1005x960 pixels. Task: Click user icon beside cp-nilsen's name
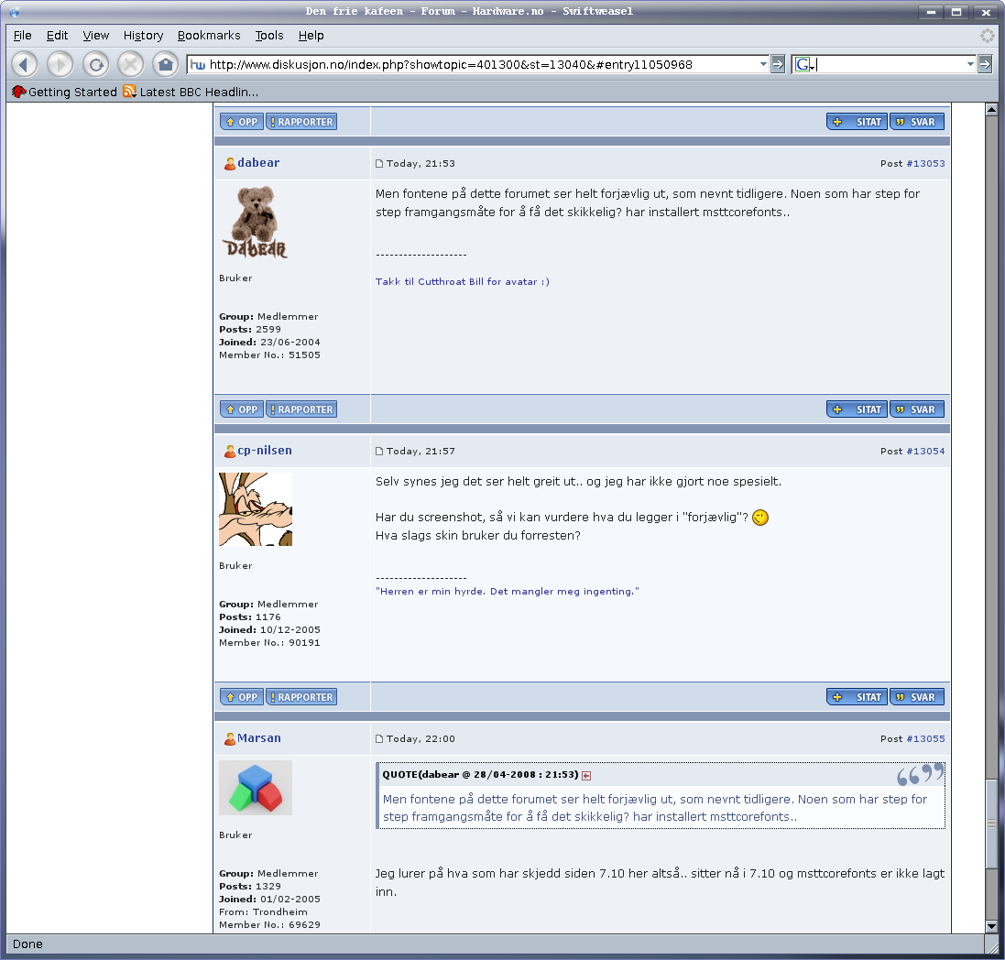coord(229,452)
